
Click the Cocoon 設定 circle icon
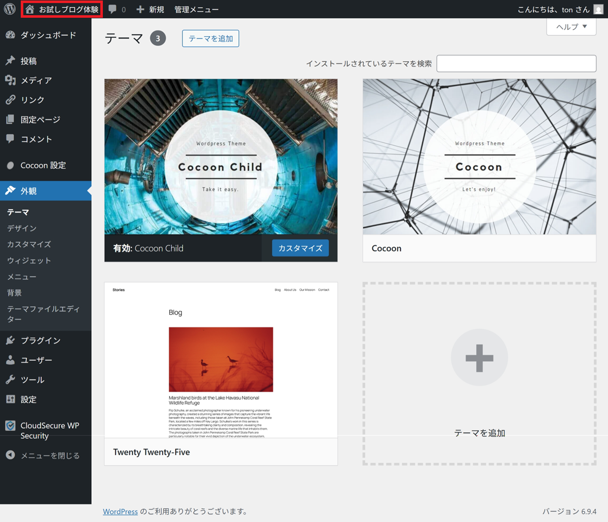10,165
